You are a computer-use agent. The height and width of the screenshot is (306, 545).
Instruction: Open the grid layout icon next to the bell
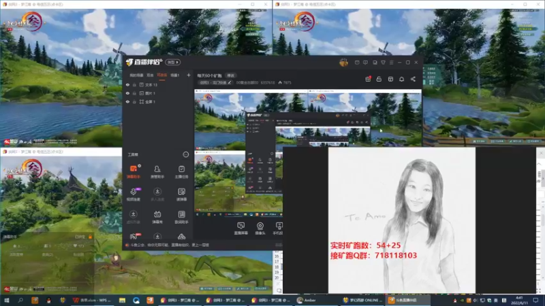tap(390, 79)
